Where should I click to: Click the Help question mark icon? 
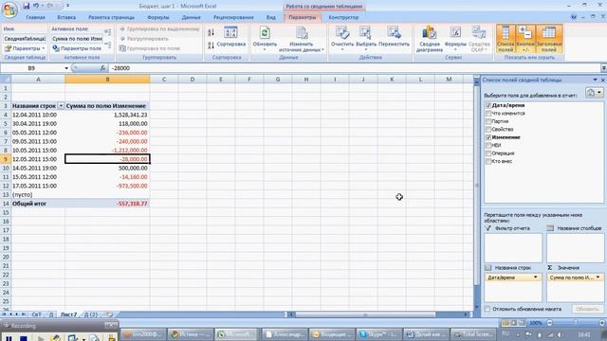click(x=574, y=17)
